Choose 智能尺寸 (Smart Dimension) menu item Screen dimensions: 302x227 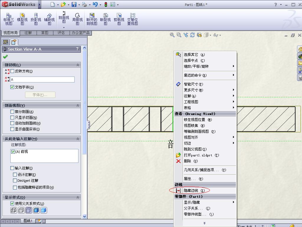pyautogui.click(x=205, y=84)
